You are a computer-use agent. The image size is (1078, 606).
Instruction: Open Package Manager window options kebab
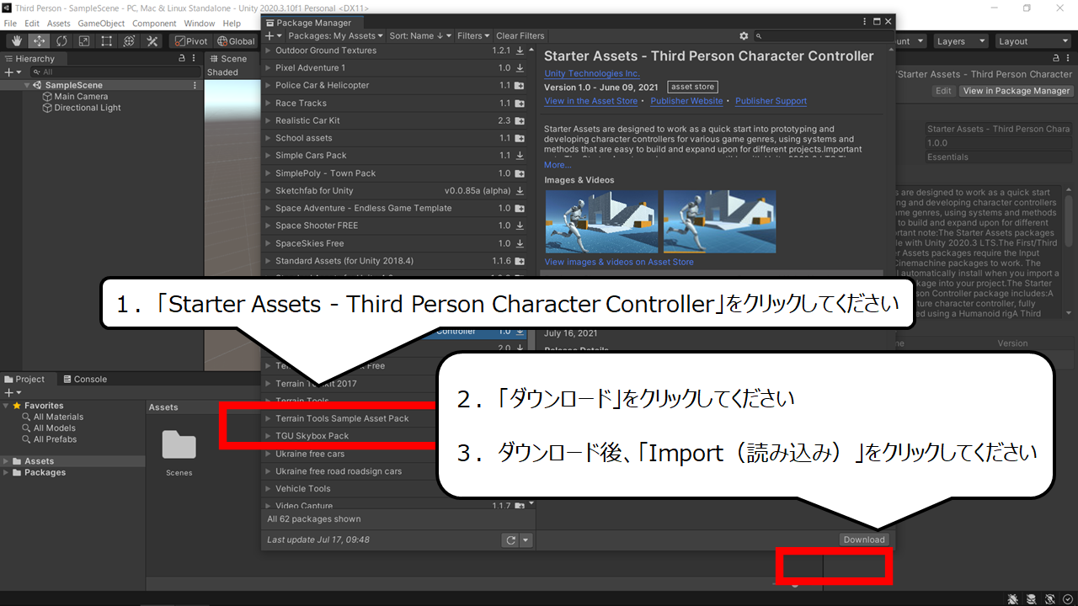(864, 22)
